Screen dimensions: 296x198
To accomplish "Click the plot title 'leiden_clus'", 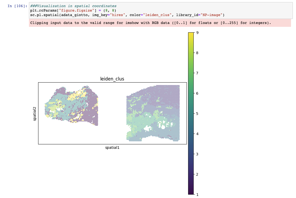I will (112, 79).
